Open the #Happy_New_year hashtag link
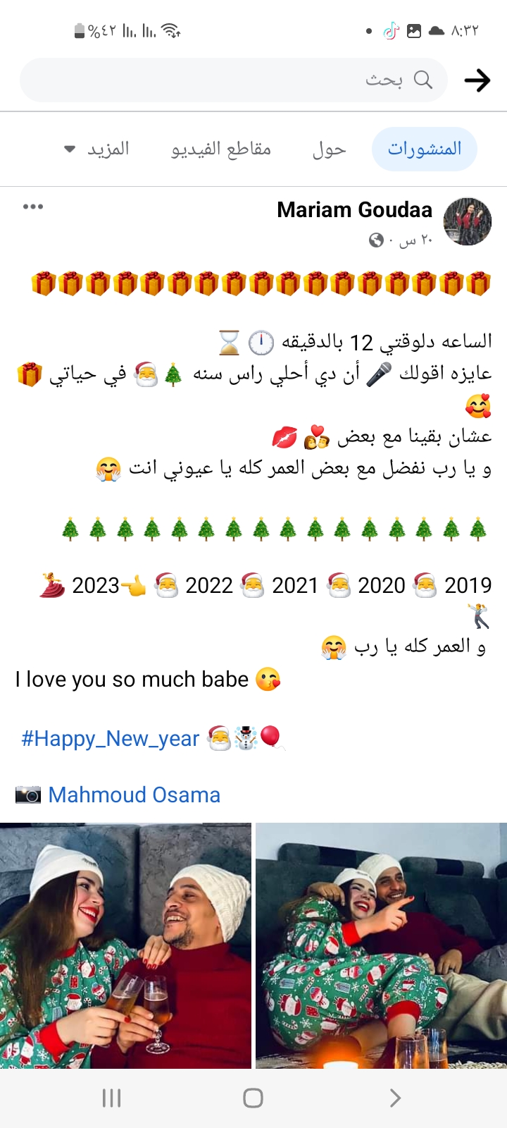 pos(109,739)
